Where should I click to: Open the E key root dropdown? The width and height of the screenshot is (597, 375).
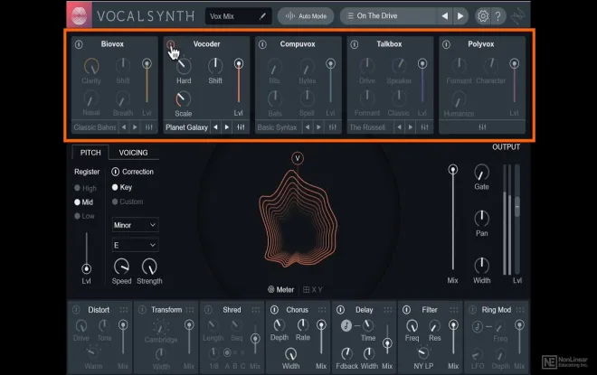pyautogui.click(x=135, y=245)
